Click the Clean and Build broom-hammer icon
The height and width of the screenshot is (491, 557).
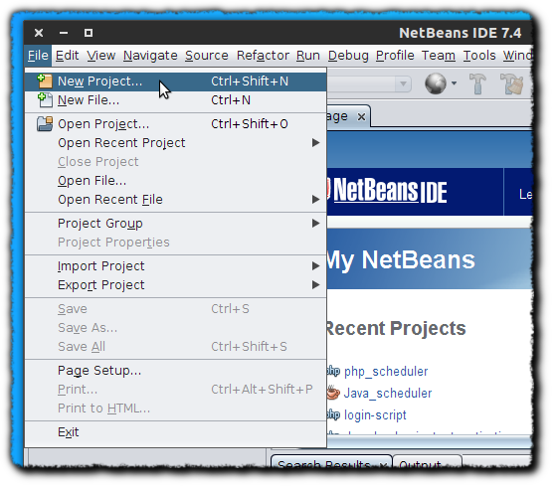[511, 83]
